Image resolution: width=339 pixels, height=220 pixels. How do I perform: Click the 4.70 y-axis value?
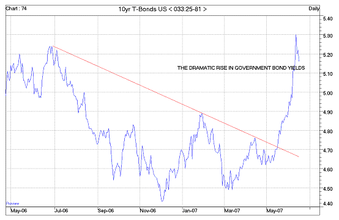click(327, 150)
